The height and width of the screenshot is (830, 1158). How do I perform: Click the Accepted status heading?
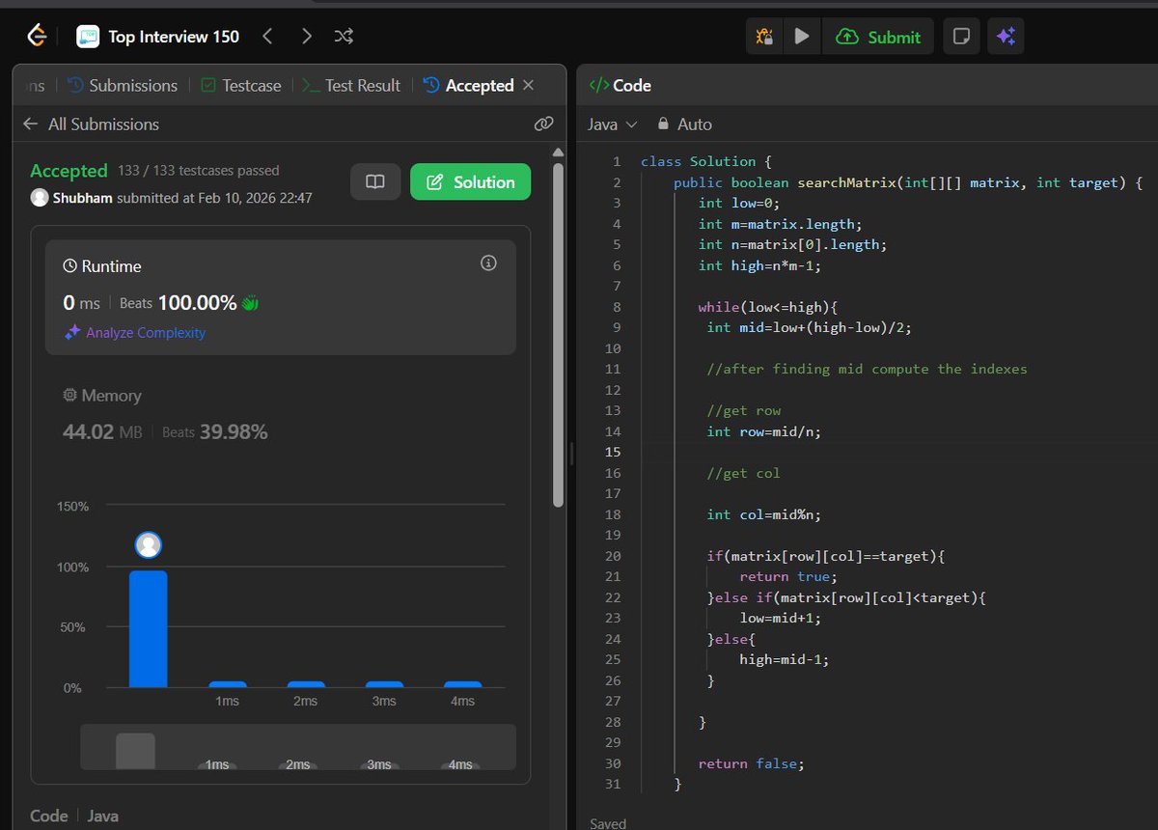click(x=69, y=171)
